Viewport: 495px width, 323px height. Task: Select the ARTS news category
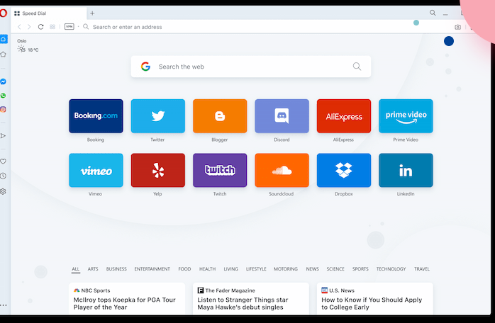[93, 269]
